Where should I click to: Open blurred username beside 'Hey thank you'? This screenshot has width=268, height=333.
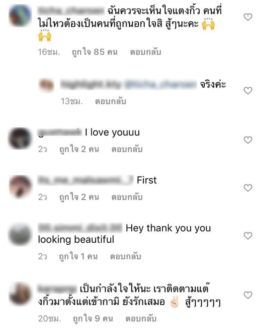[x=80, y=228]
